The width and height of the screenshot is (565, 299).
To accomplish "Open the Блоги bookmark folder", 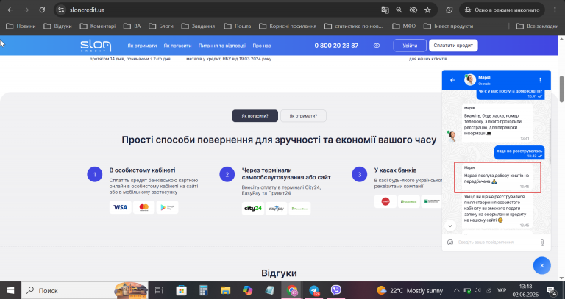I will coord(161,26).
